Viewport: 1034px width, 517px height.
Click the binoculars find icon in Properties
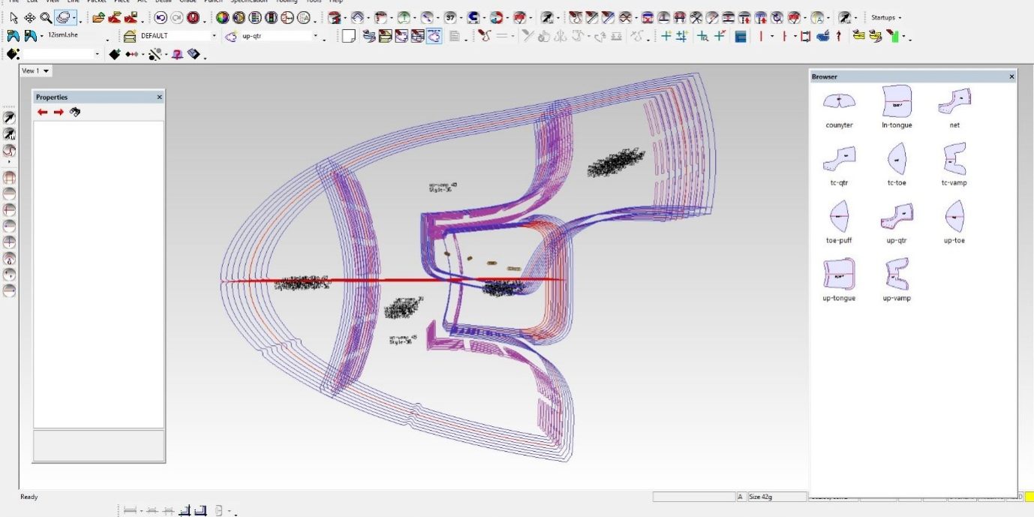[75, 113]
